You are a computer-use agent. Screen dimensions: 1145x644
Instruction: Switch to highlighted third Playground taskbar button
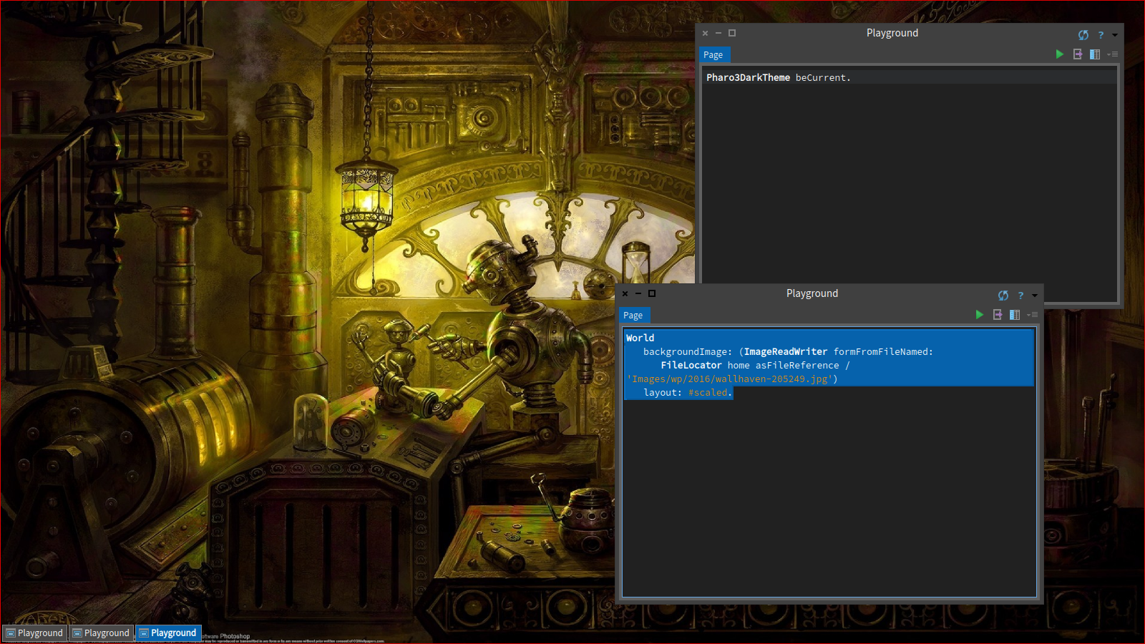point(168,633)
